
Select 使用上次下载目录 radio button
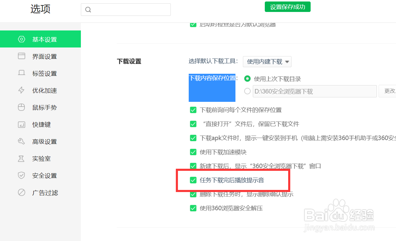[x=247, y=79]
